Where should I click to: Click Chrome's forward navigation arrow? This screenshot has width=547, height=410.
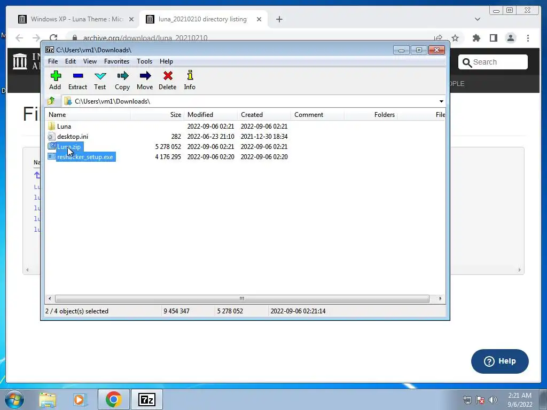tap(36, 38)
